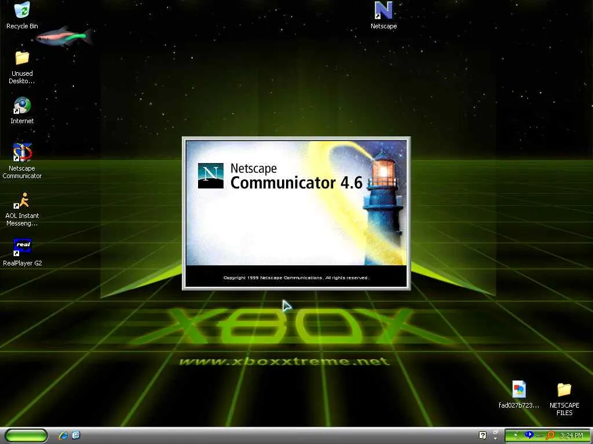
Task: Click the Netscape N logo on the splash
Action: point(211,176)
